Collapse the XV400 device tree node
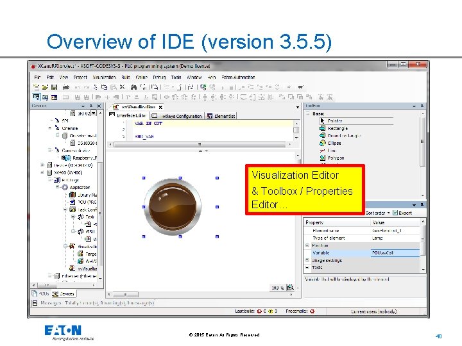The image size is (462, 346). point(42,172)
